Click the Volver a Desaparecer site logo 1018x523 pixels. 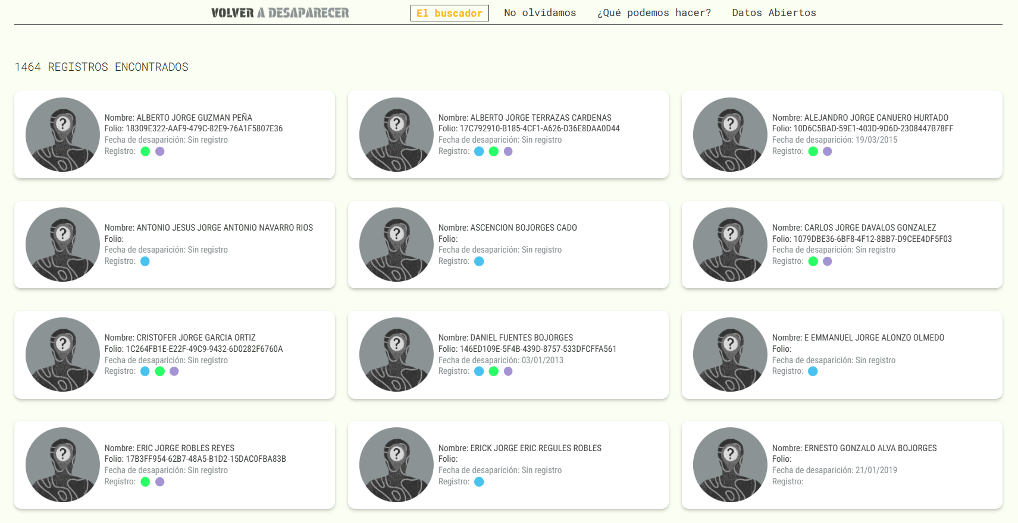[280, 13]
